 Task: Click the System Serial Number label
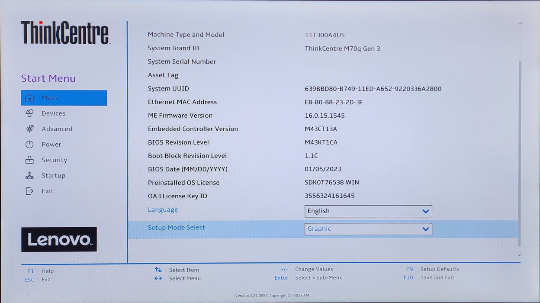click(182, 61)
